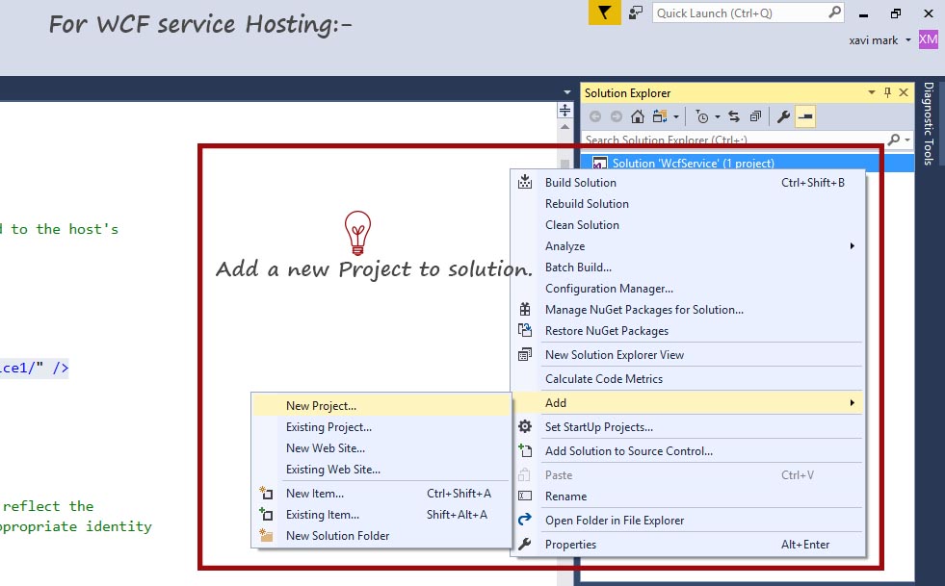Click the editor split-window handle icon

(x=564, y=111)
